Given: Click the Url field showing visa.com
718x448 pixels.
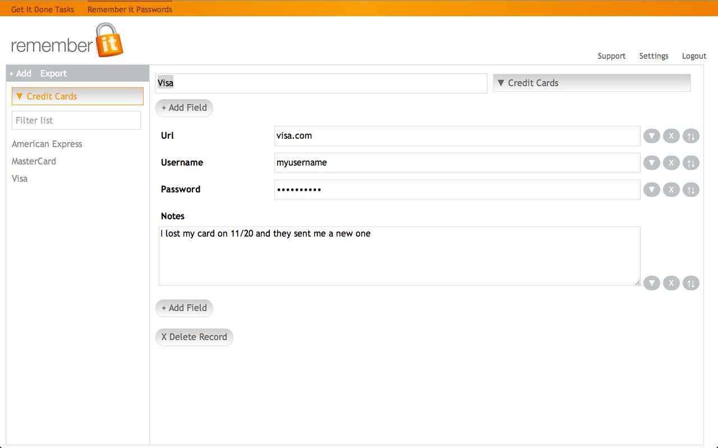Looking at the screenshot, I should (x=457, y=136).
